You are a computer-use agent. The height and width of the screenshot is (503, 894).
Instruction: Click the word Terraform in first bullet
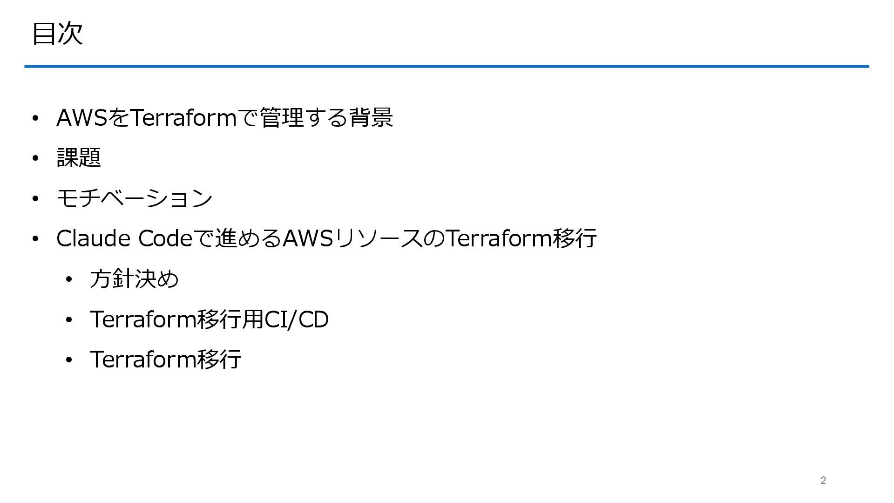click(183, 117)
